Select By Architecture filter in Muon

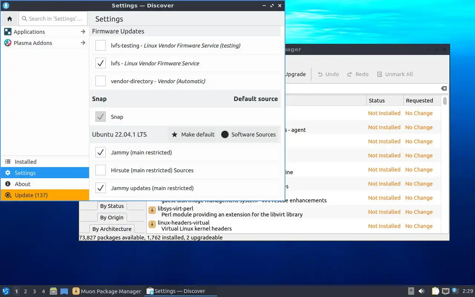pyautogui.click(x=112, y=229)
